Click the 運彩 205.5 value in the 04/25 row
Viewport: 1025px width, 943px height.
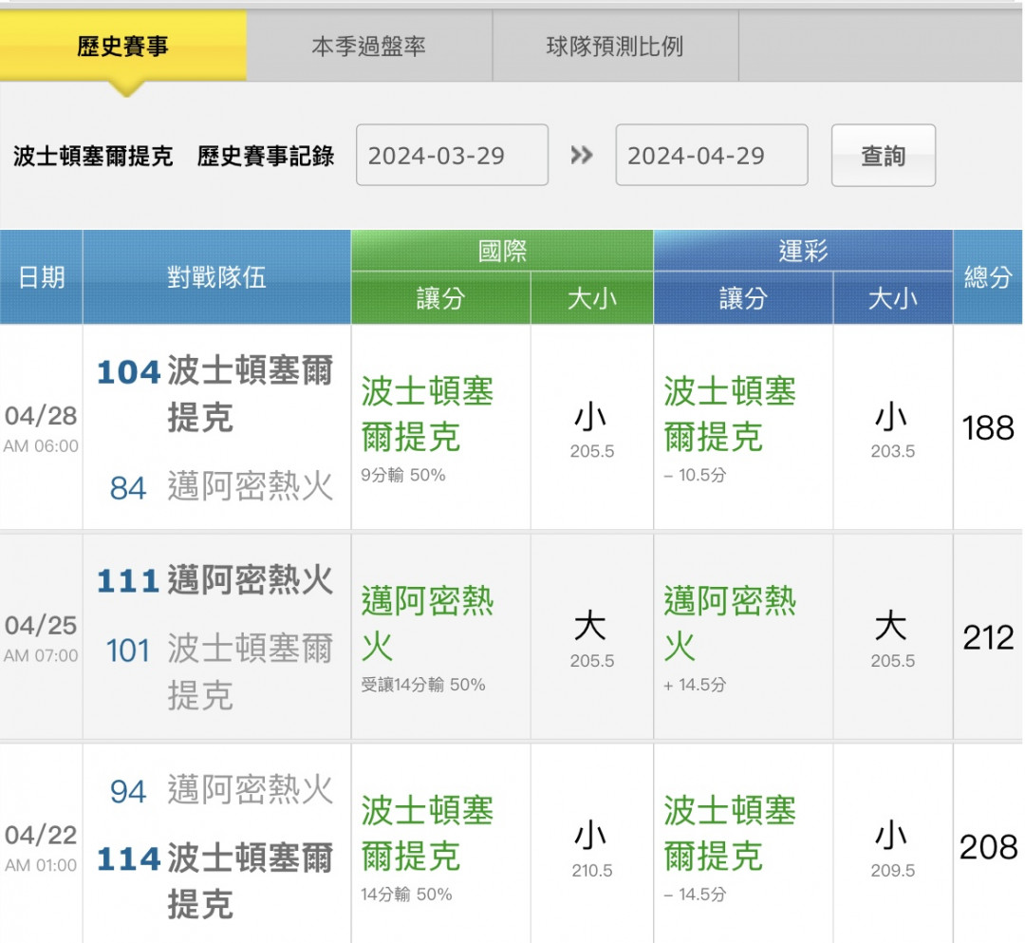tap(893, 661)
